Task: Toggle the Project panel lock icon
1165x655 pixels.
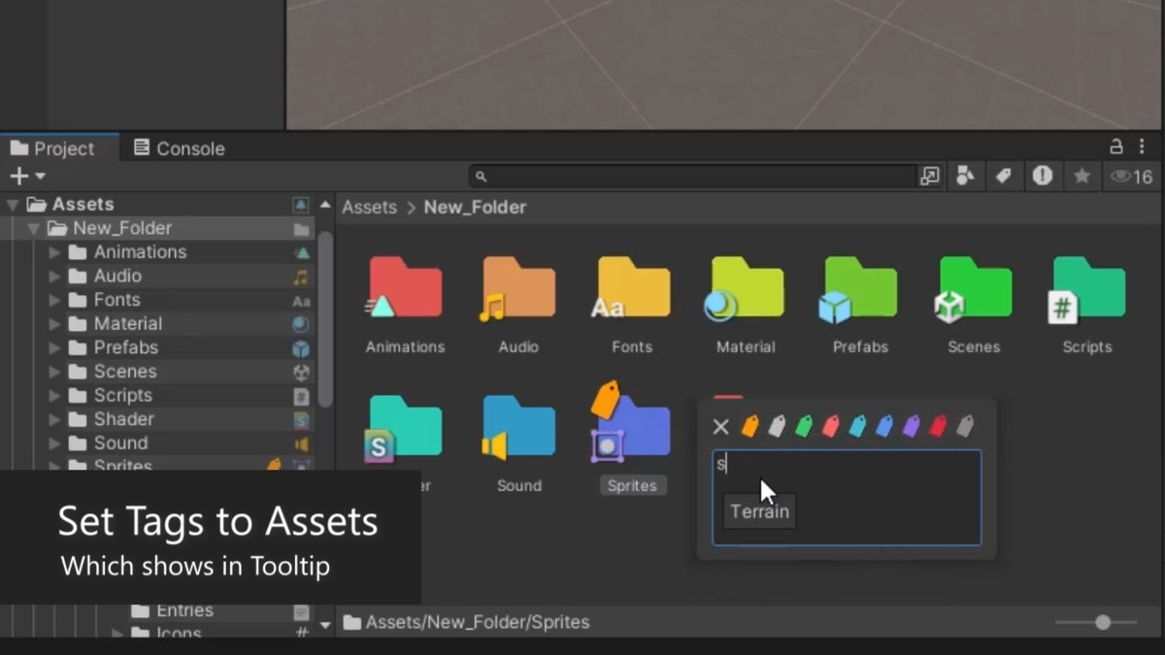Action: [x=1116, y=147]
